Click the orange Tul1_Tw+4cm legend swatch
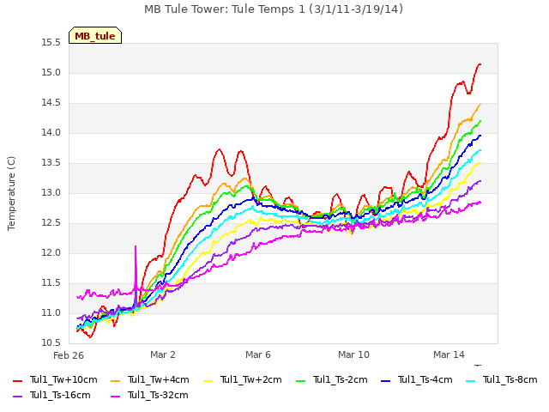The height and width of the screenshot is (412, 549). coord(116,380)
